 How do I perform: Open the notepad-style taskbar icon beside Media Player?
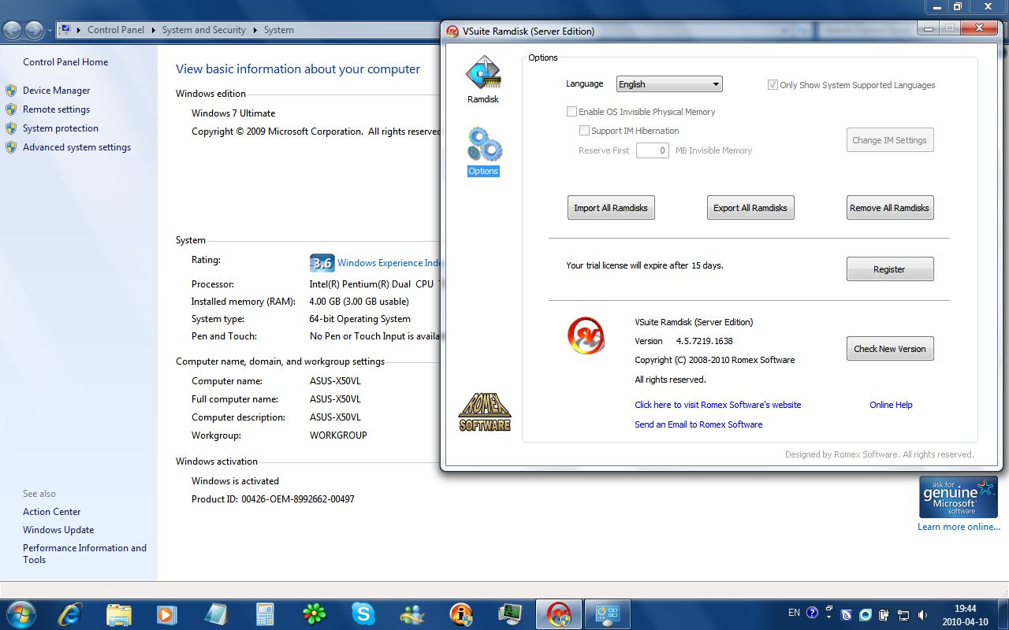(x=216, y=614)
